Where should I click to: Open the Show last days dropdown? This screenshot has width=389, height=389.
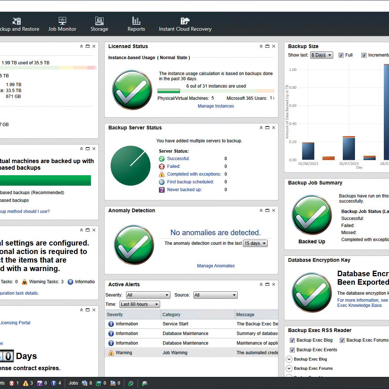click(x=322, y=55)
